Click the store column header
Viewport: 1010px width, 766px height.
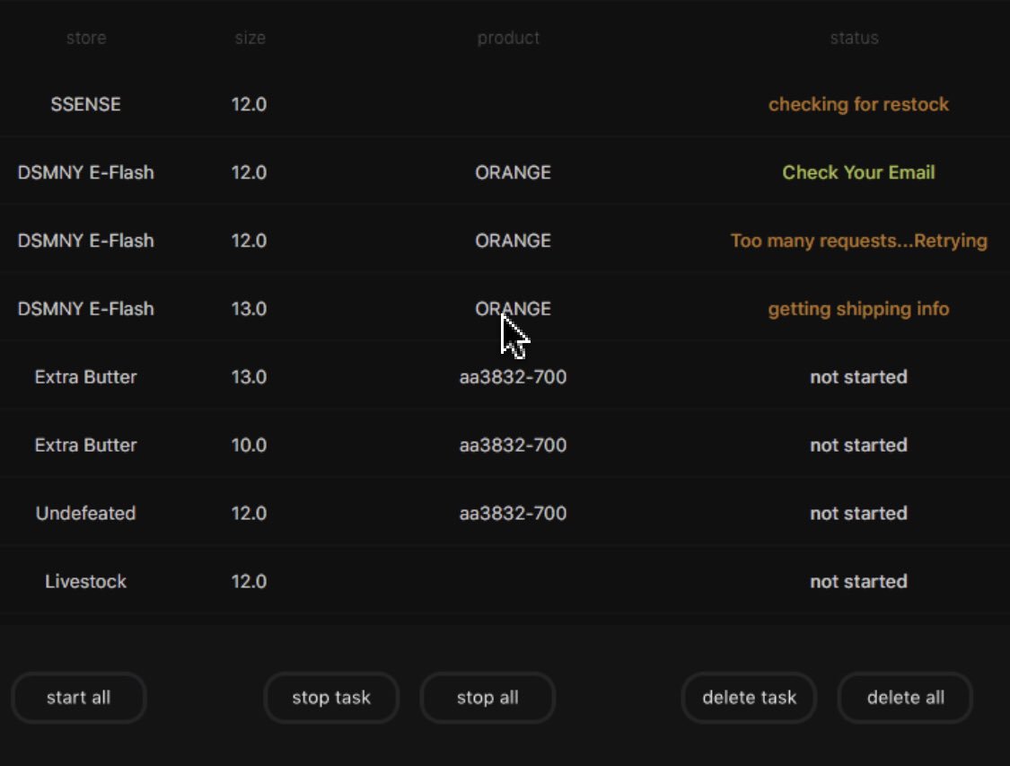click(x=86, y=38)
